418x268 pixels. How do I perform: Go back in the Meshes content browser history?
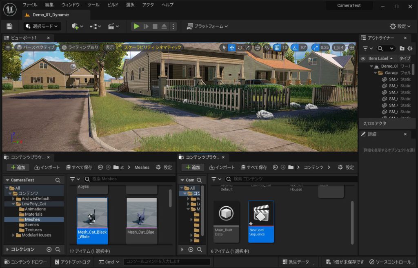[x=100, y=167]
